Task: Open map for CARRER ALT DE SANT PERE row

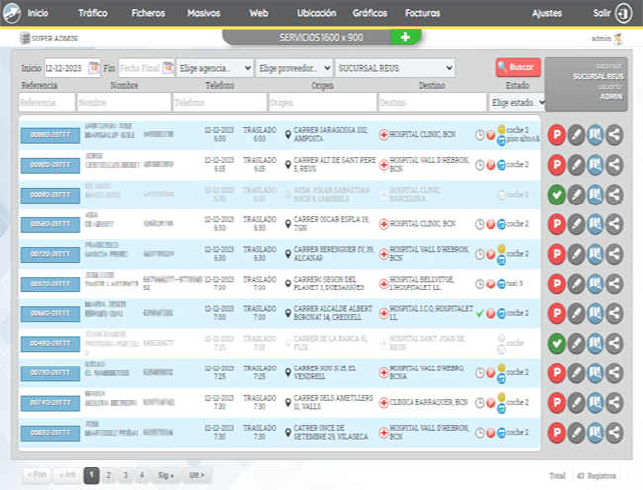Action: point(596,165)
